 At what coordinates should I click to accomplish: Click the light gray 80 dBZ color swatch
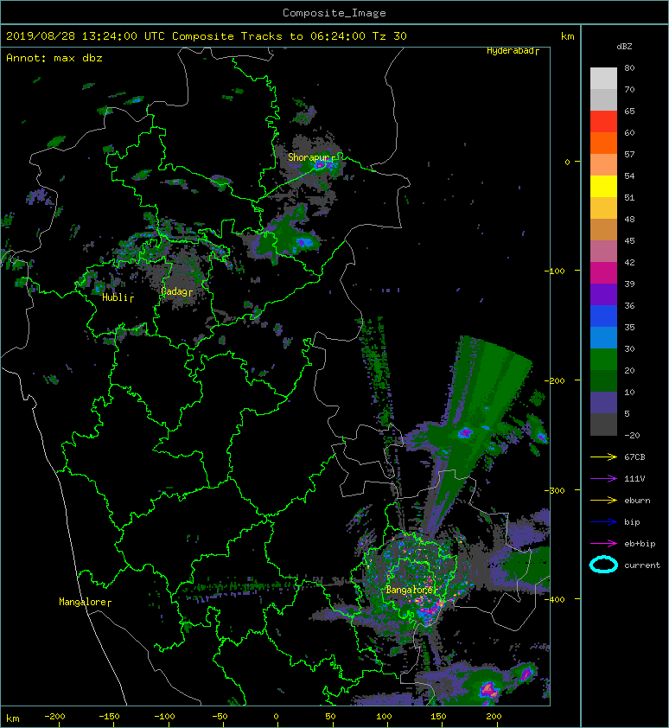point(603,79)
